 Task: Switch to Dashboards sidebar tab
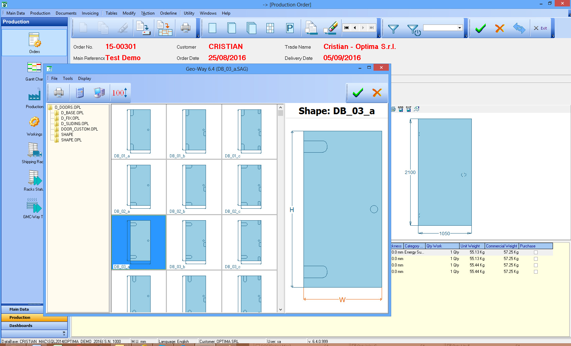[34, 326]
